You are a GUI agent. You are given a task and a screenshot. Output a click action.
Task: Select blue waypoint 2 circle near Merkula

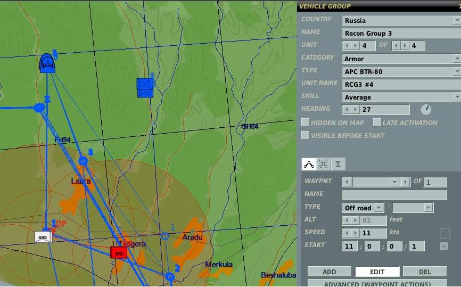click(x=170, y=276)
